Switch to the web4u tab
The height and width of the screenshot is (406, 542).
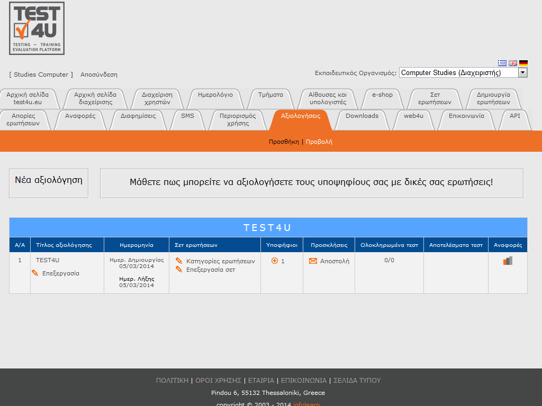point(414,120)
